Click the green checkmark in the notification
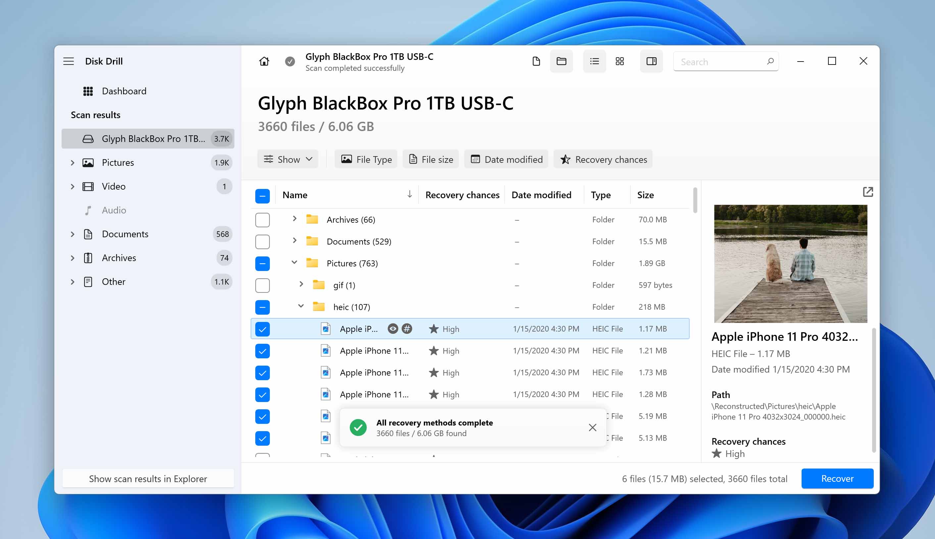This screenshot has width=935, height=539. coord(358,427)
